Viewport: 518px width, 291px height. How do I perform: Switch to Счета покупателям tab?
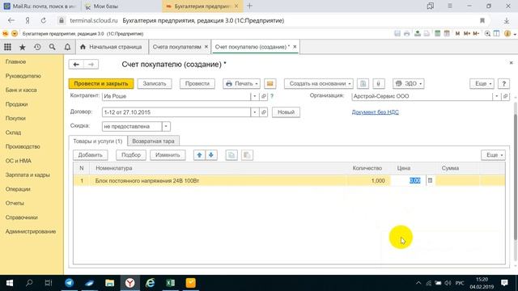coord(176,47)
